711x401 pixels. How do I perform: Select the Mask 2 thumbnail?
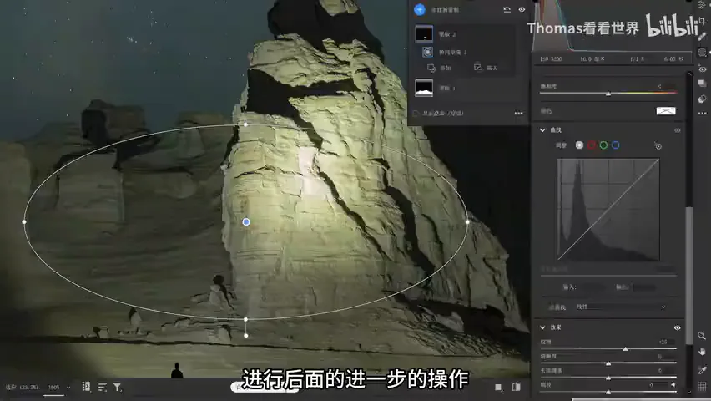(x=424, y=34)
